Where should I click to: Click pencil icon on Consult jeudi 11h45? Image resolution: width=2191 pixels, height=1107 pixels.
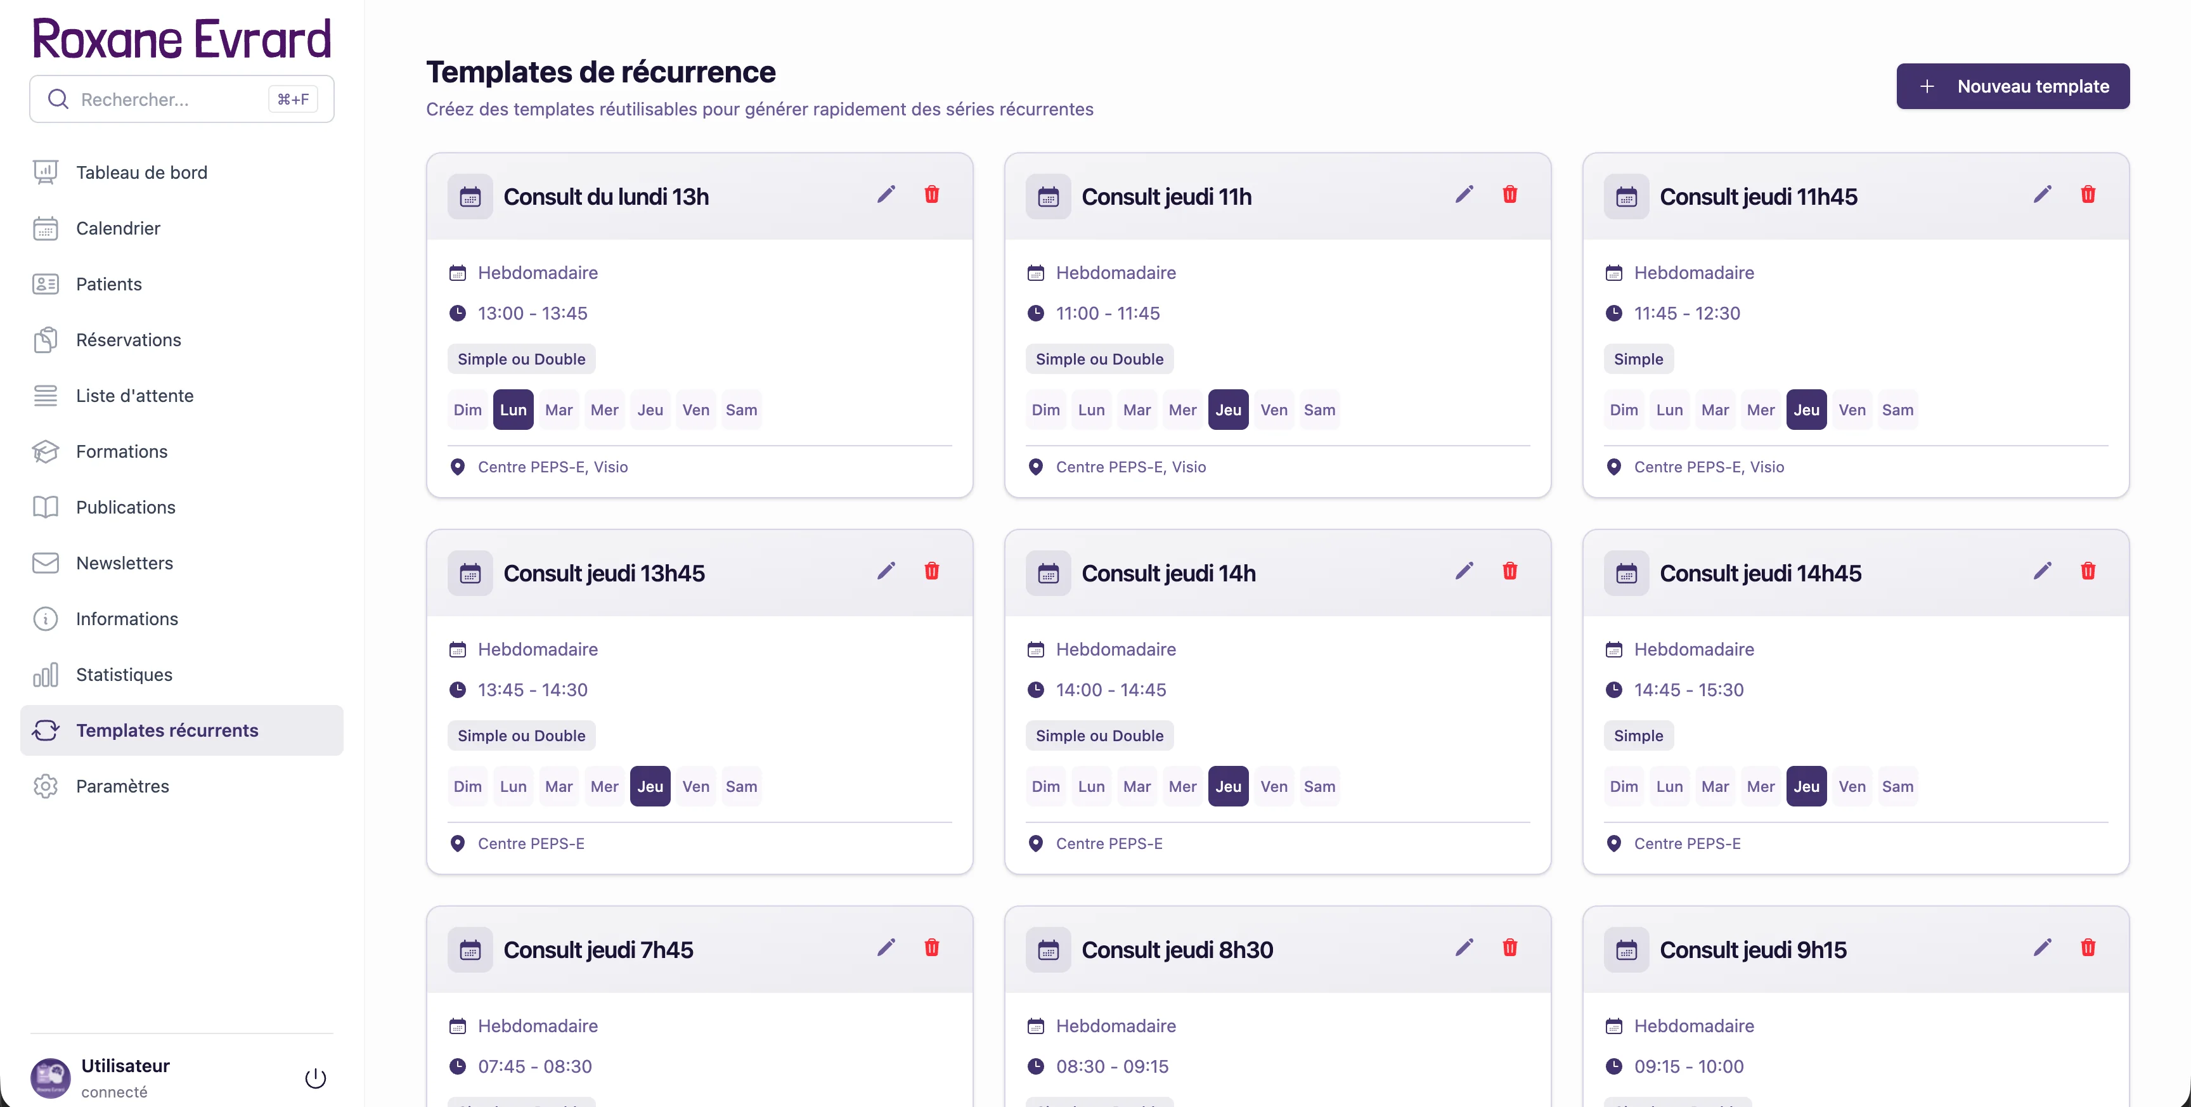pos(2041,195)
